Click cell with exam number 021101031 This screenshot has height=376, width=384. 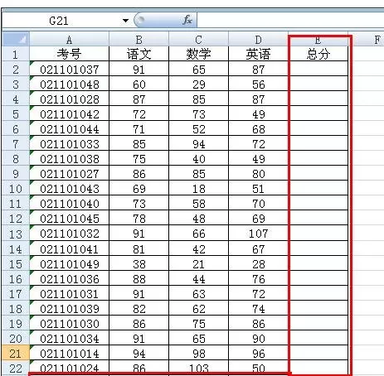click(x=70, y=293)
